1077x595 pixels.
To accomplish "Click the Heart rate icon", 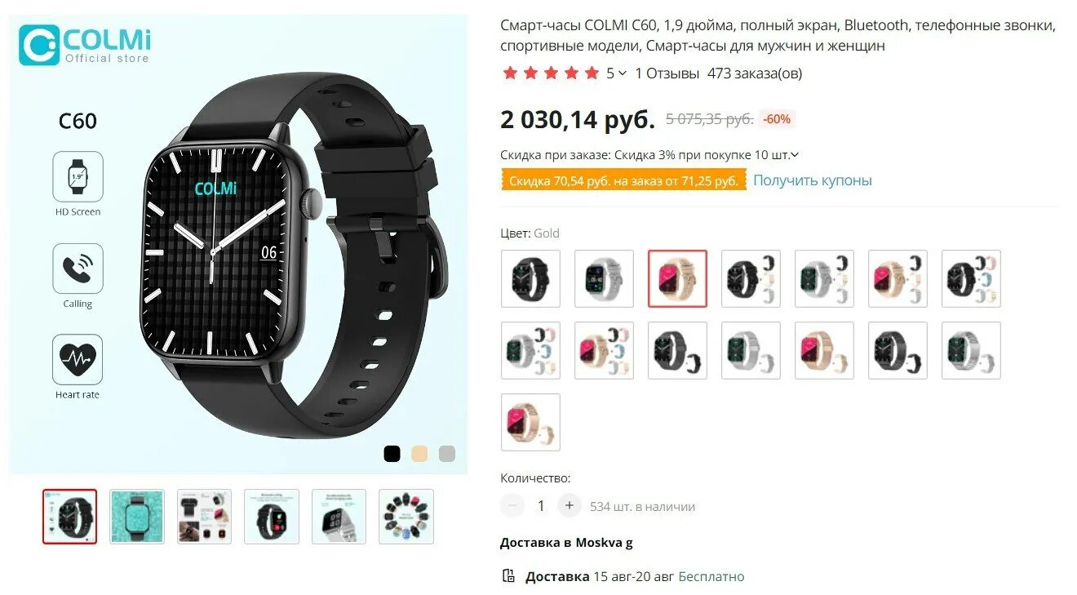I will coord(78,359).
